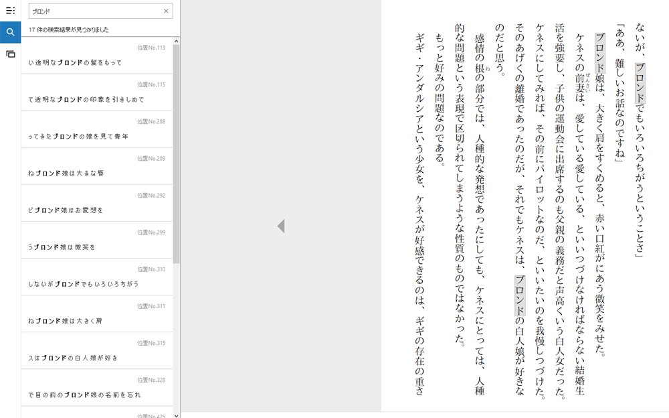Open search result at 位置No.113
The height and width of the screenshot is (418, 669).
pos(97,55)
